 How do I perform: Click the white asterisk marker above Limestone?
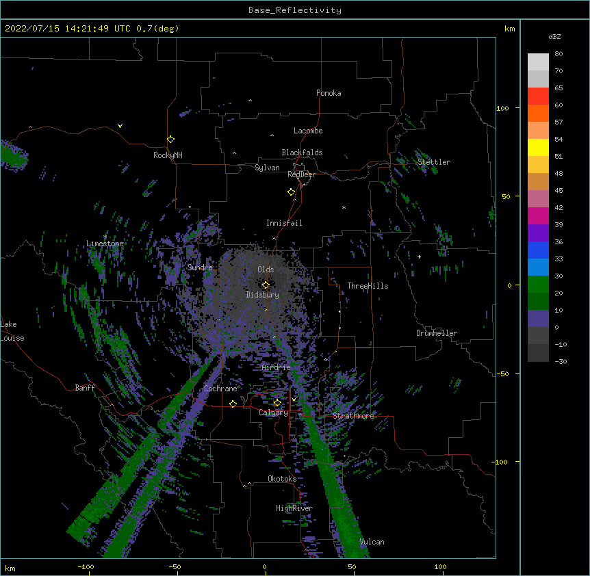(105, 237)
